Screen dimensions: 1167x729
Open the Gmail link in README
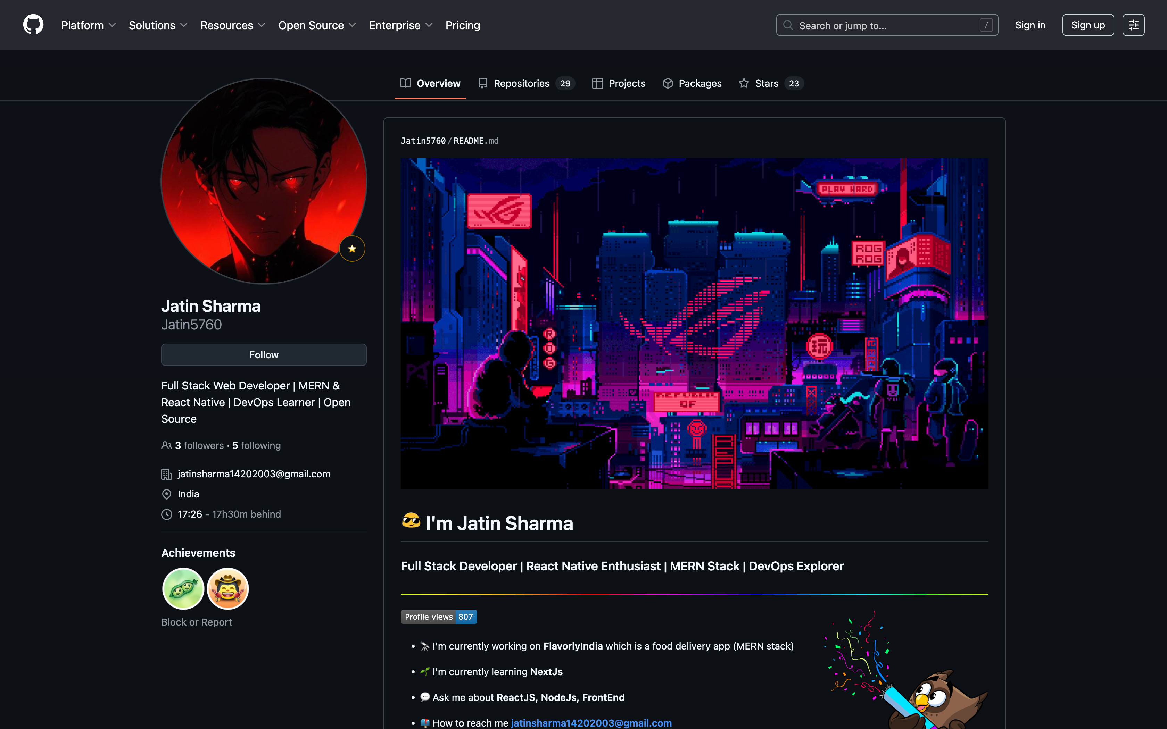[591, 723]
